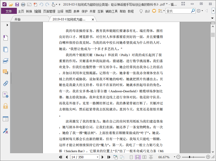Viewport: 216px width, 161px height.
Task: Open a file with folder icon
Action: 11,5
